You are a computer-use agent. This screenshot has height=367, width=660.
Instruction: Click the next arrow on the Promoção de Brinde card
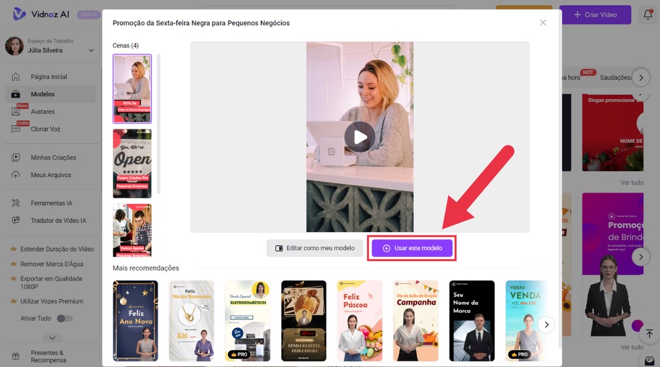pos(641,257)
